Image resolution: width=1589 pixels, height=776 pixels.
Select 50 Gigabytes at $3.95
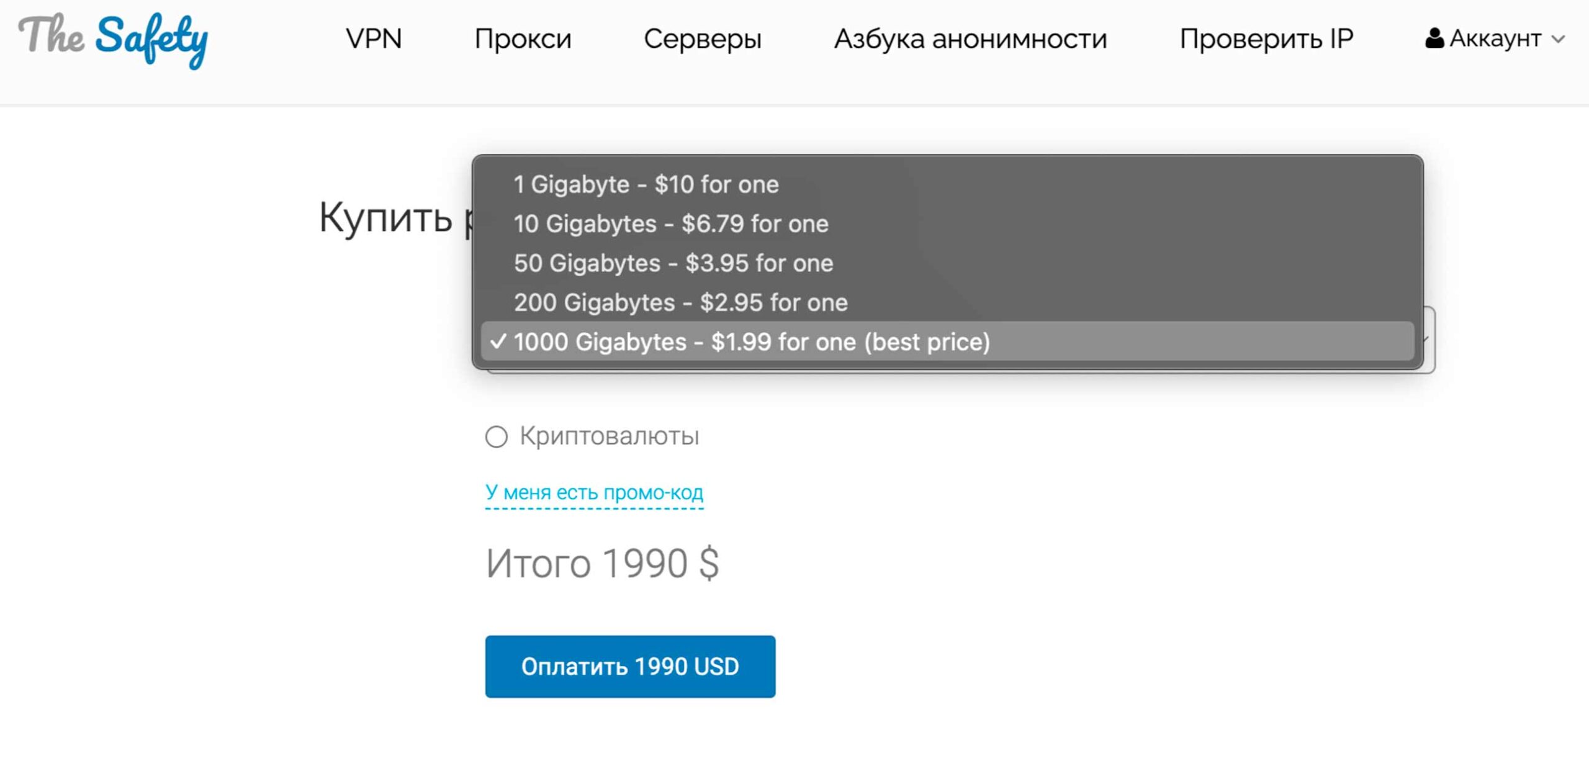coord(673,263)
